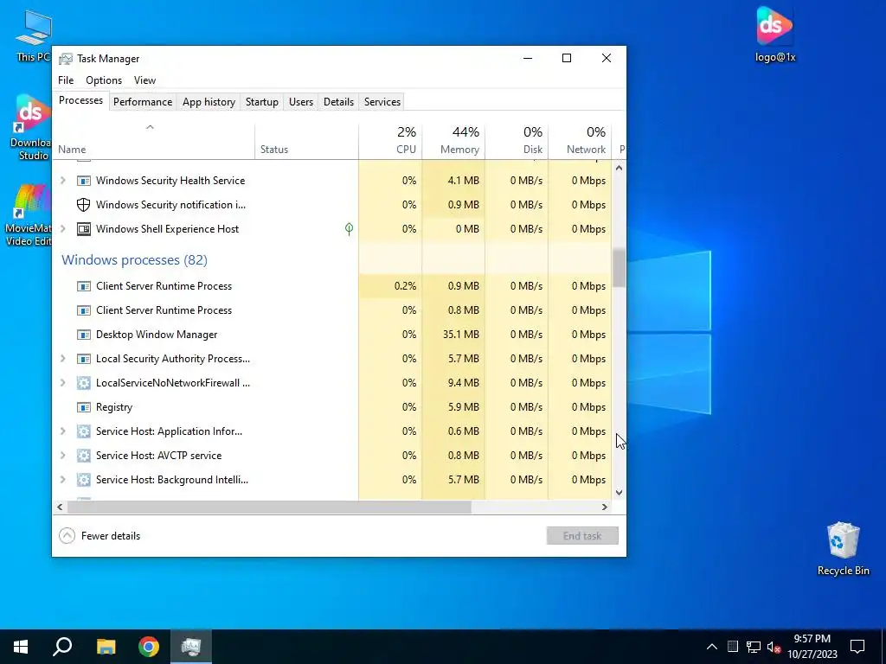The image size is (886, 664).
Task: Select the This PC desktop icon
Action: coord(33,35)
